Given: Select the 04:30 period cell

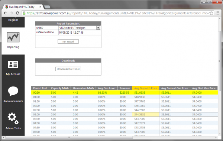Looking at the screenshot, I should 36,128.
